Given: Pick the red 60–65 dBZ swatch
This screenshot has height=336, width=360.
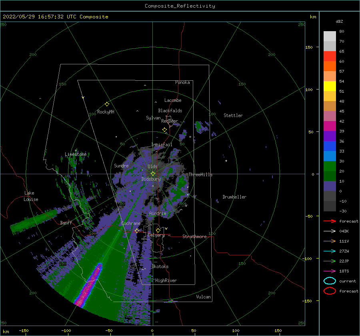Looking at the screenshot, I should click(330, 56).
